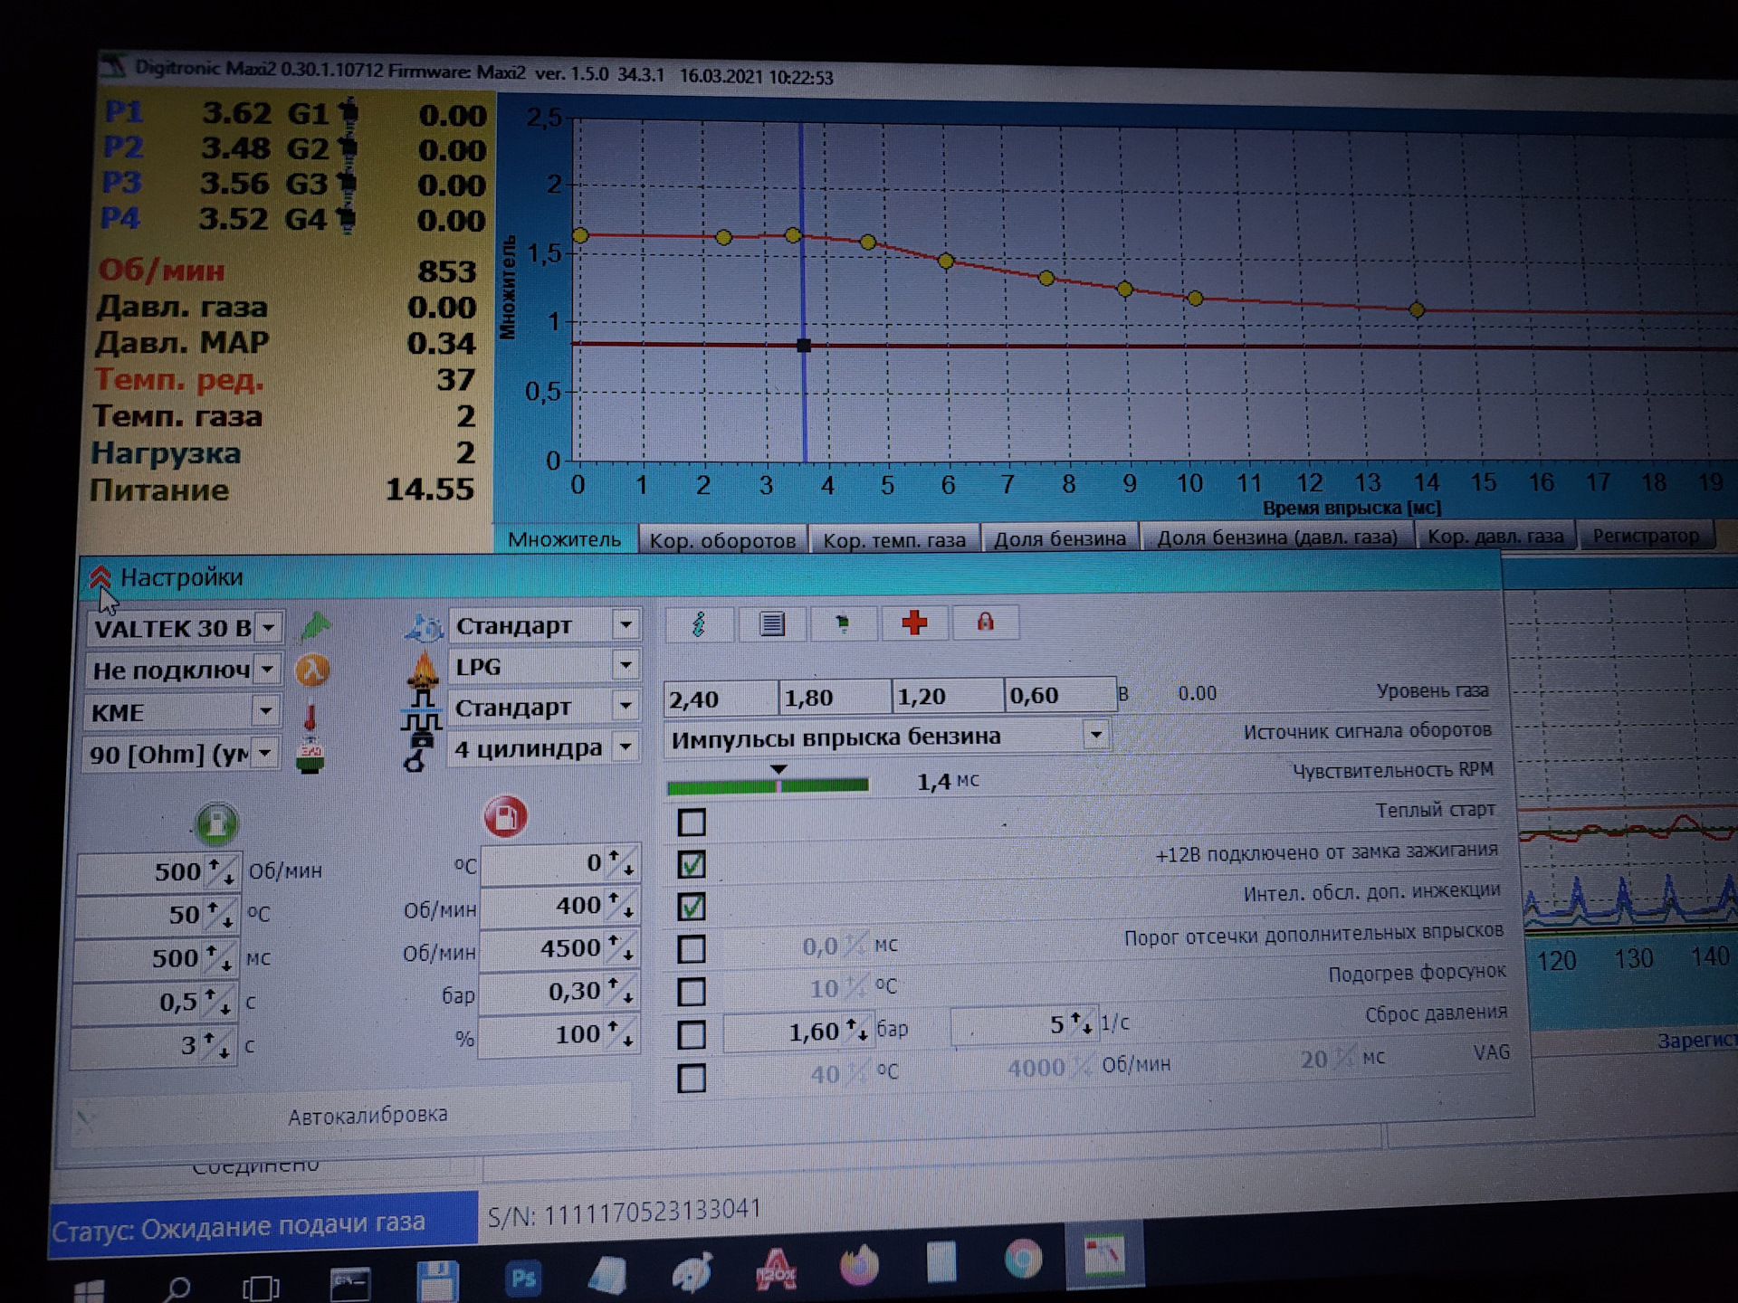Click the orange lambda probe icon
The width and height of the screenshot is (1738, 1303).
click(313, 671)
